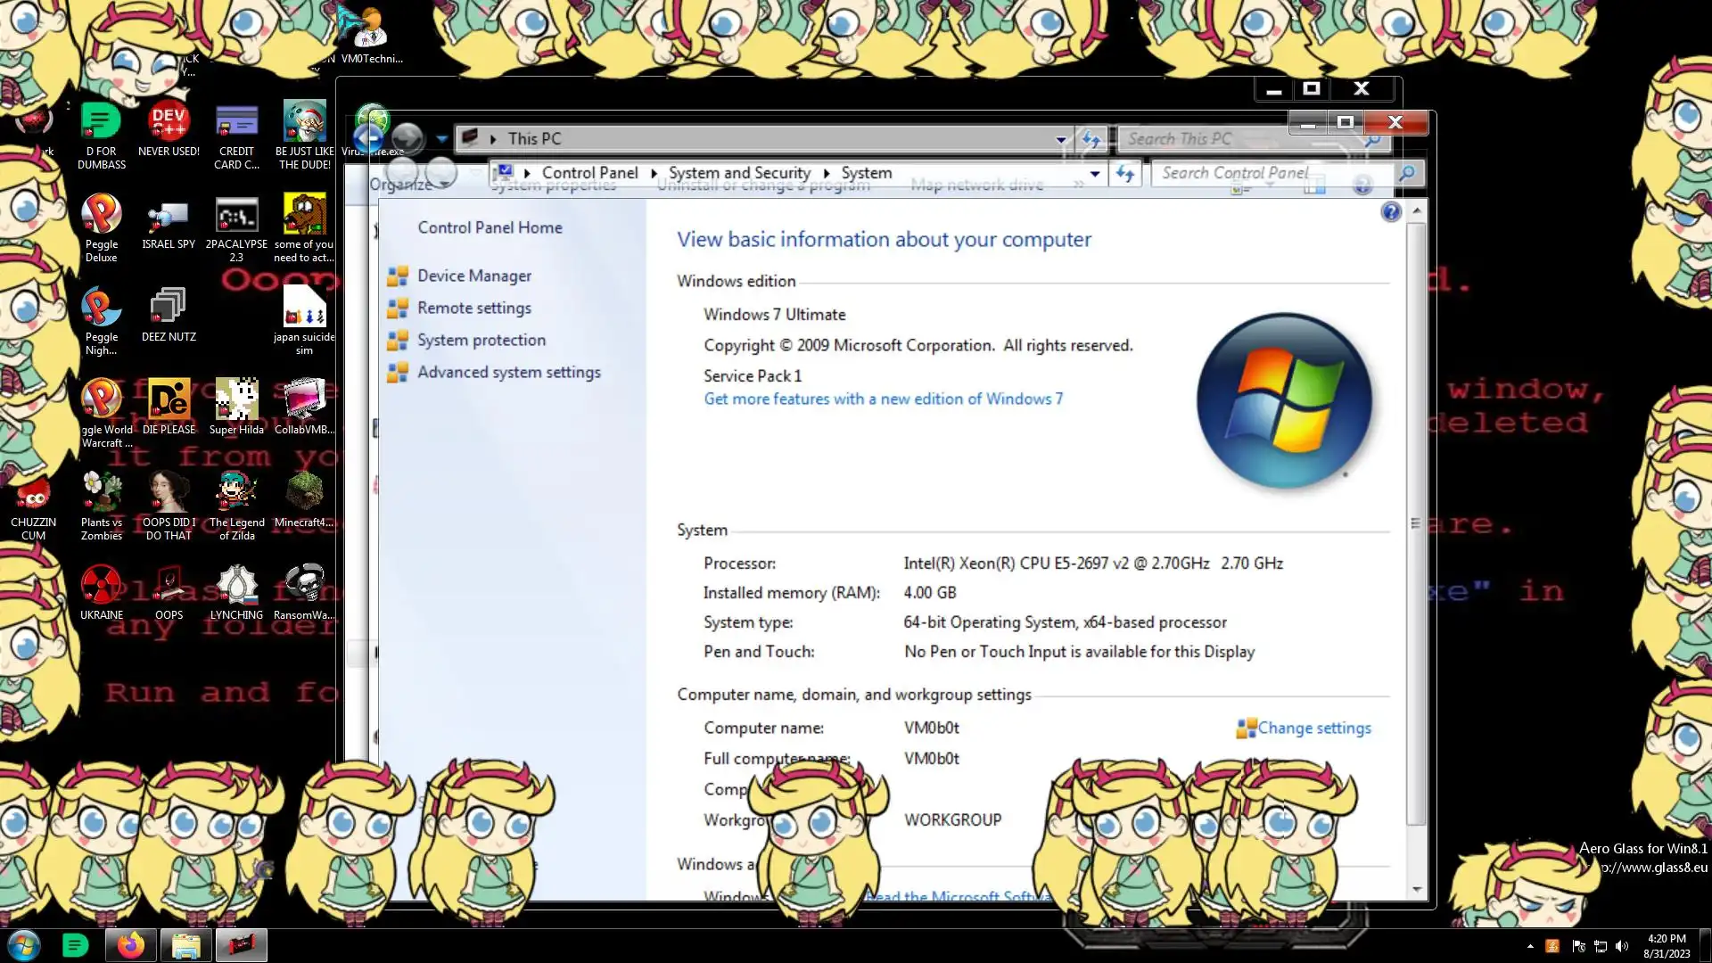Select System and Security breadcrumb
The image size is (1712, 963).
[739, 173]
